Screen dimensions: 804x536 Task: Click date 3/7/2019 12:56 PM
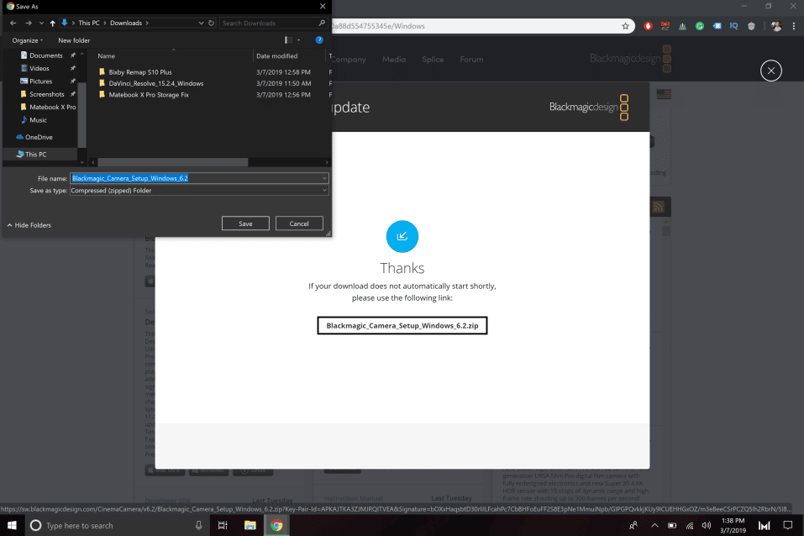click(x=283, y=95)
